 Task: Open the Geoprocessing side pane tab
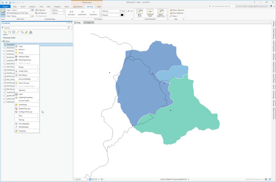274,67
